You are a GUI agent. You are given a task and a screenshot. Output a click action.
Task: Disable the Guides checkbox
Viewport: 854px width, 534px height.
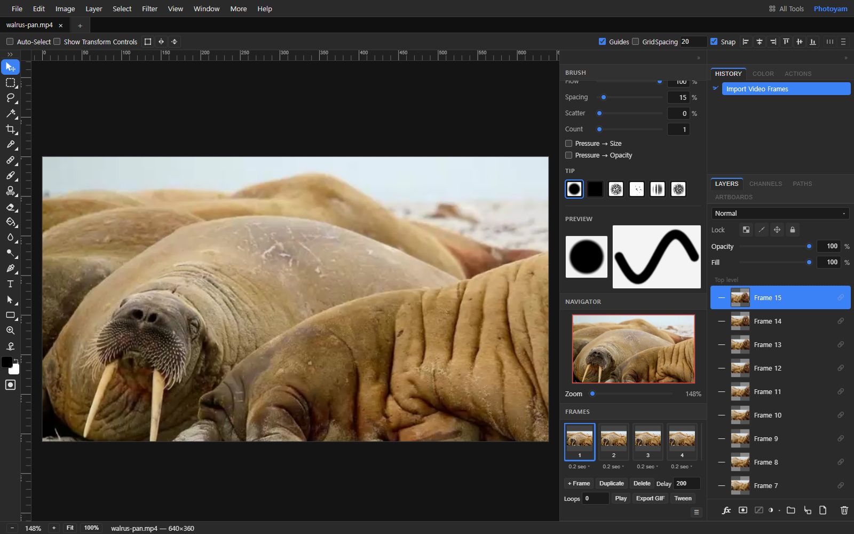tap(602, 42)
